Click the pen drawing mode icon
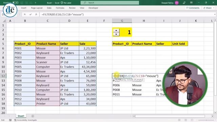 click(184, 3)
